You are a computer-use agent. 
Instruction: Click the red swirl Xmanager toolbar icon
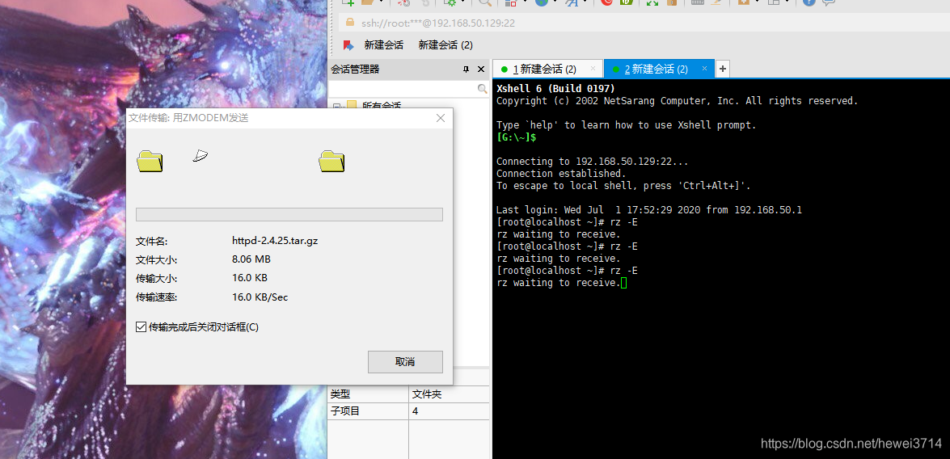[606, 2]
